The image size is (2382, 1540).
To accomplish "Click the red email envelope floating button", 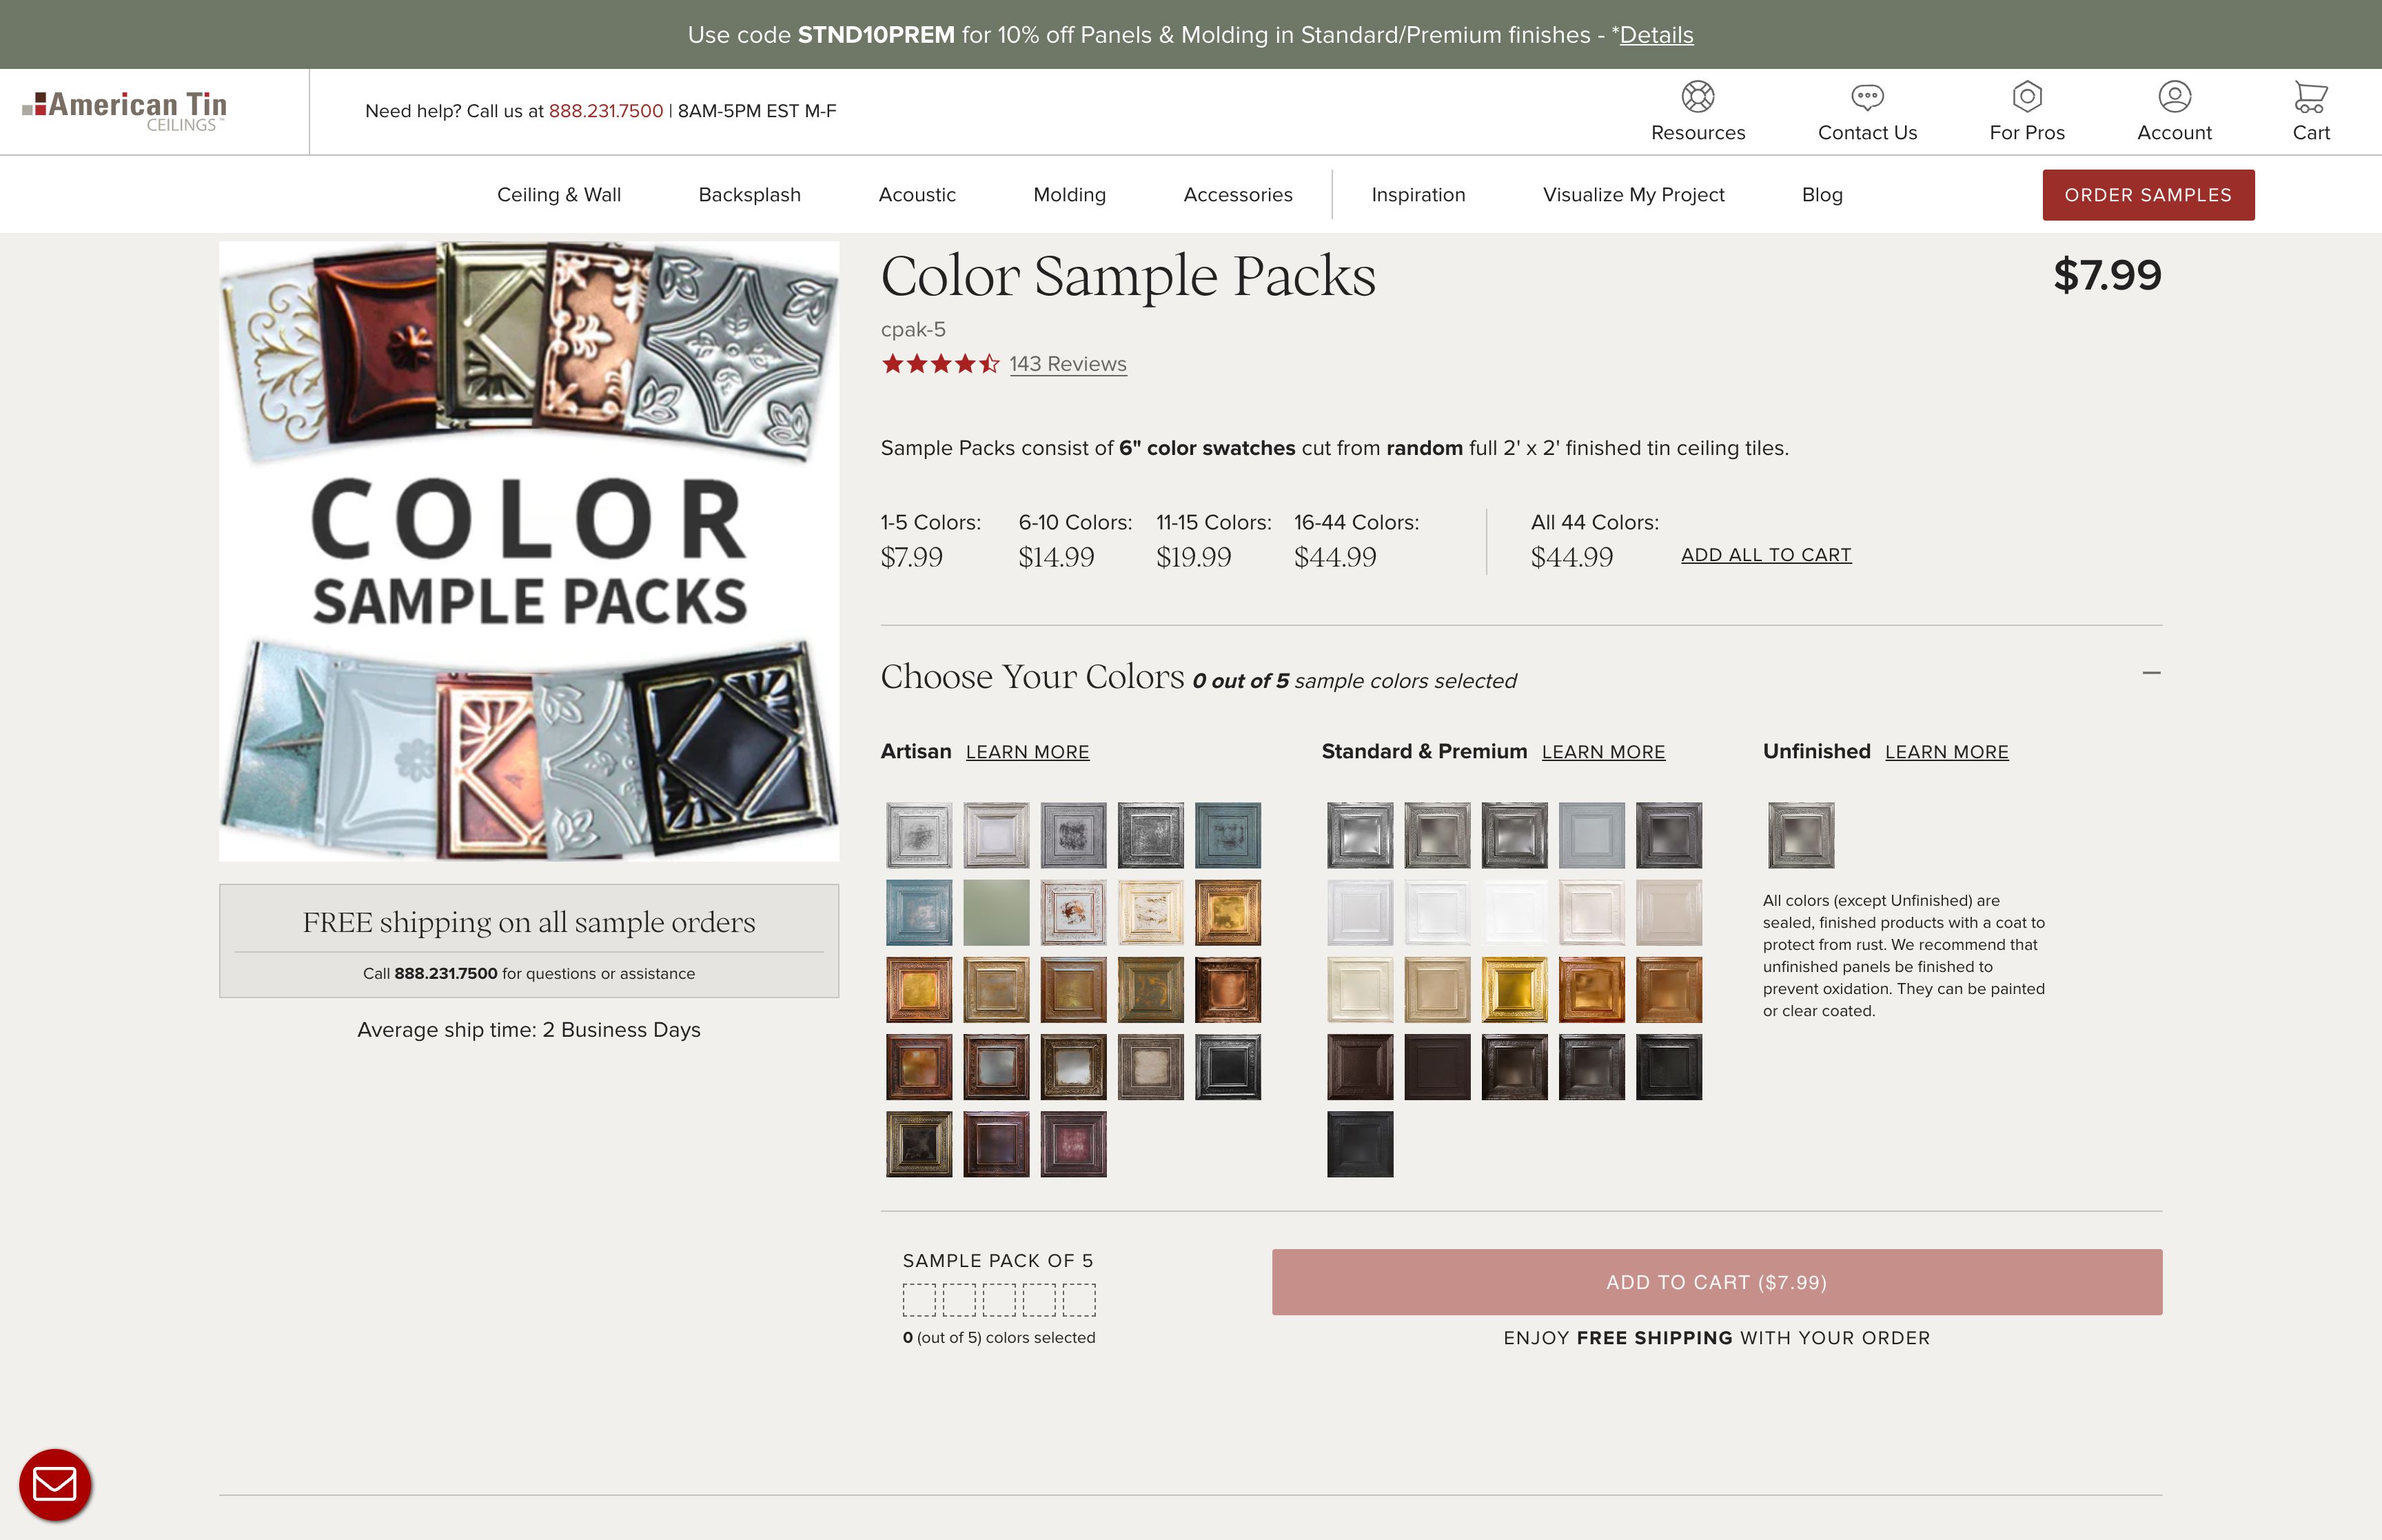I will pyautogui.click(x=55, y=1484).
